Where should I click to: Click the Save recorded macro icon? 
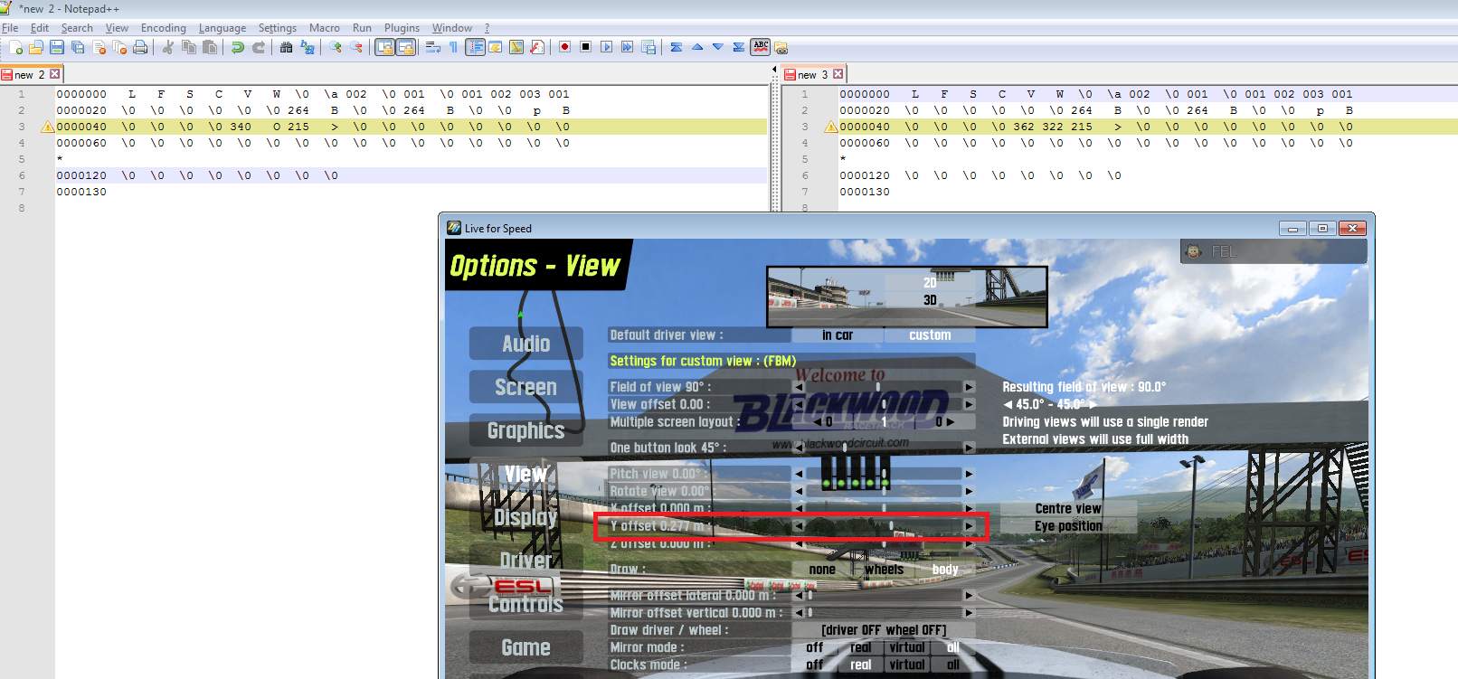click(649, 47)
